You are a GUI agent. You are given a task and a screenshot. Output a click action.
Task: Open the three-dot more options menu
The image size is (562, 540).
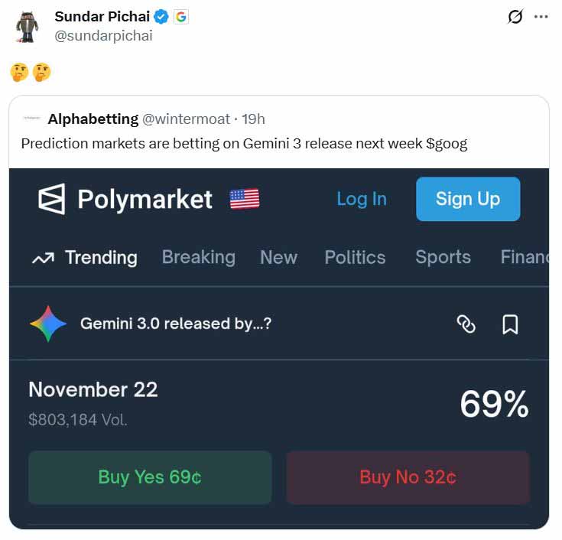[x=541, y=17]
